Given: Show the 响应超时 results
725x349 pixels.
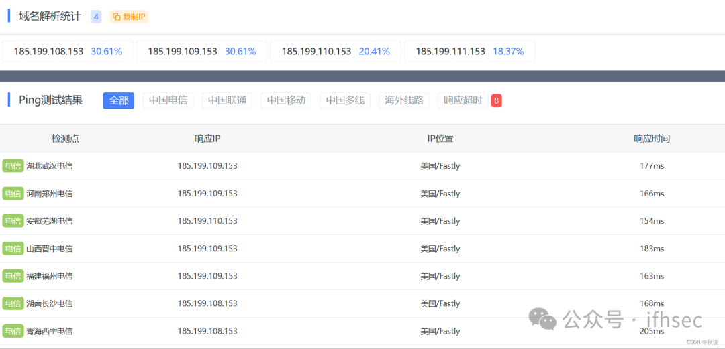Looking at the screenshot, I should pyautogui.click(x=463, y=100).
